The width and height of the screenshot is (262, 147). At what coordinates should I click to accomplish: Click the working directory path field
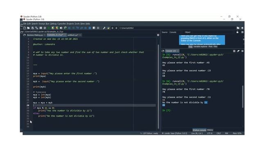click(177, 28)
